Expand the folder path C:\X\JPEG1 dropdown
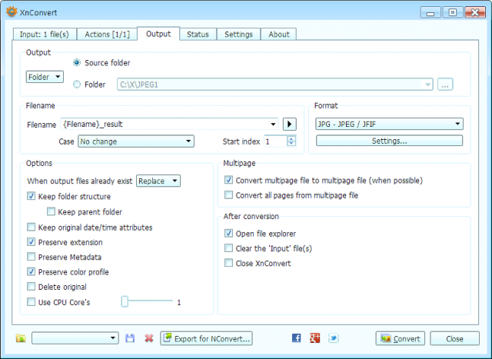The image size is (492, 359). [427, 85]
